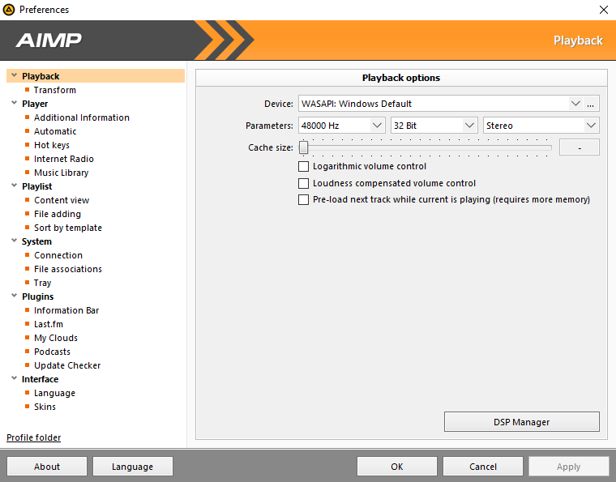Click the AIMP icon in title bar
The width and height of the screenshot is (616, 482).
click(x=9, y=10)
